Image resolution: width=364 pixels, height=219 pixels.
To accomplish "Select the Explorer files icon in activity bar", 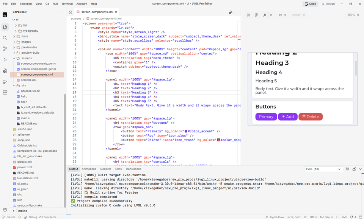I will (5, 27).
